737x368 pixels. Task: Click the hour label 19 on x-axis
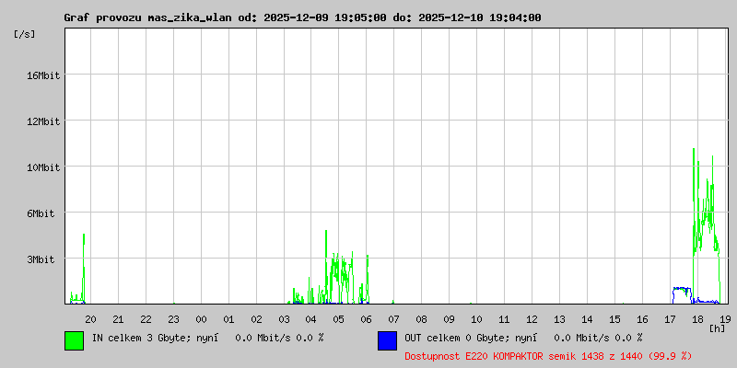pyautogui.click(x=724, y=319)
